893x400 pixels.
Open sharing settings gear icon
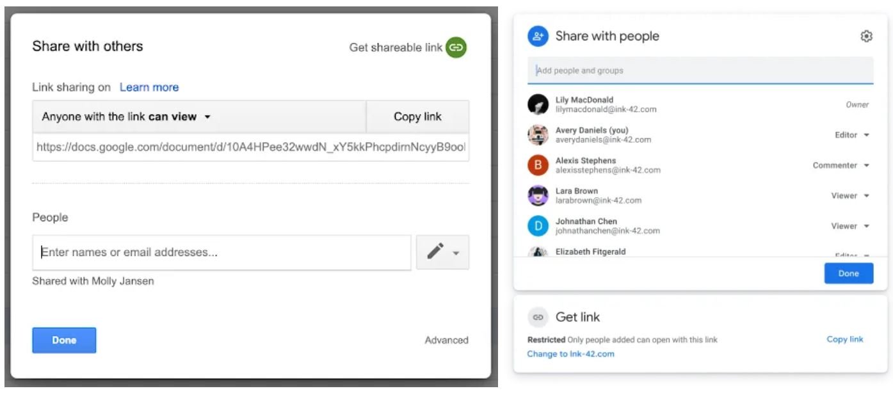(x=866, y=36)
